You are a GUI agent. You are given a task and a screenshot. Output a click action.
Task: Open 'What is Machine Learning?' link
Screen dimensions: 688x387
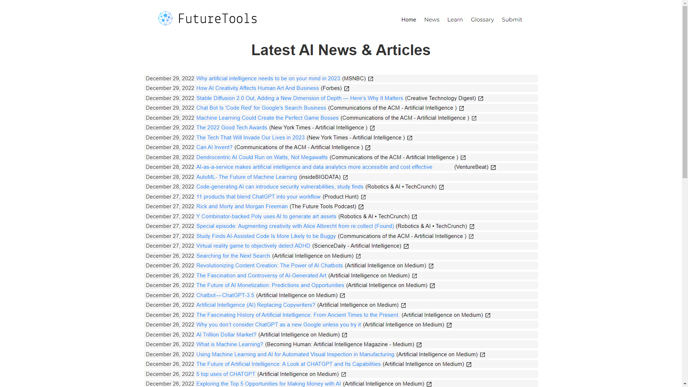pyautogui.click(x=229, y=344)
